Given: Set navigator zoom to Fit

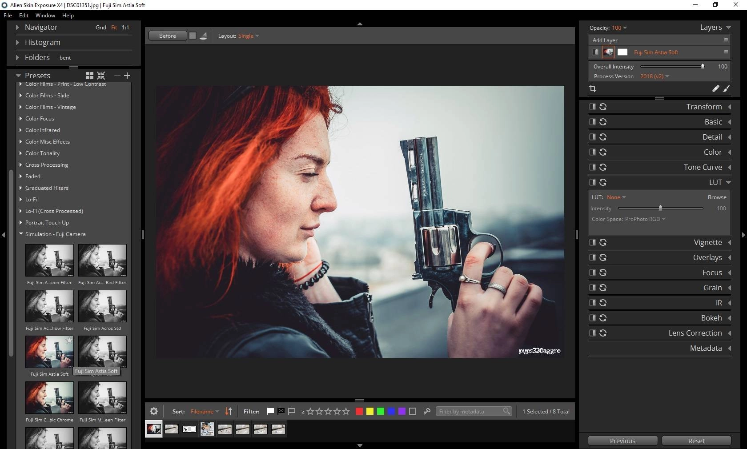Looking at the screenshot, I should coord(114,28).
